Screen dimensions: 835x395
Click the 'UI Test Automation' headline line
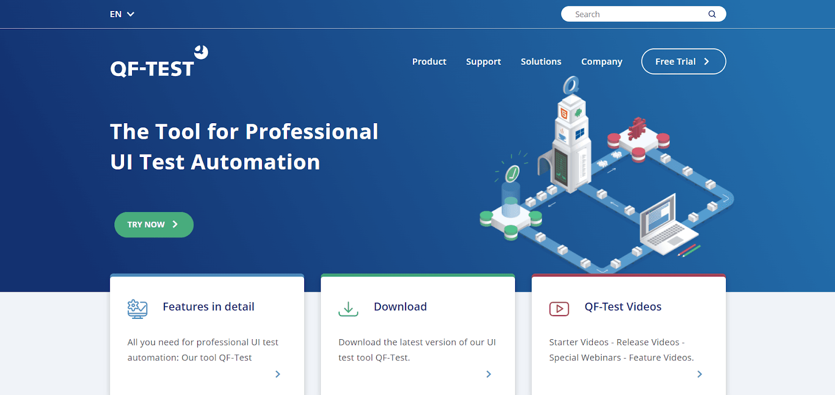pyautogui.click(x=215, y=162)
